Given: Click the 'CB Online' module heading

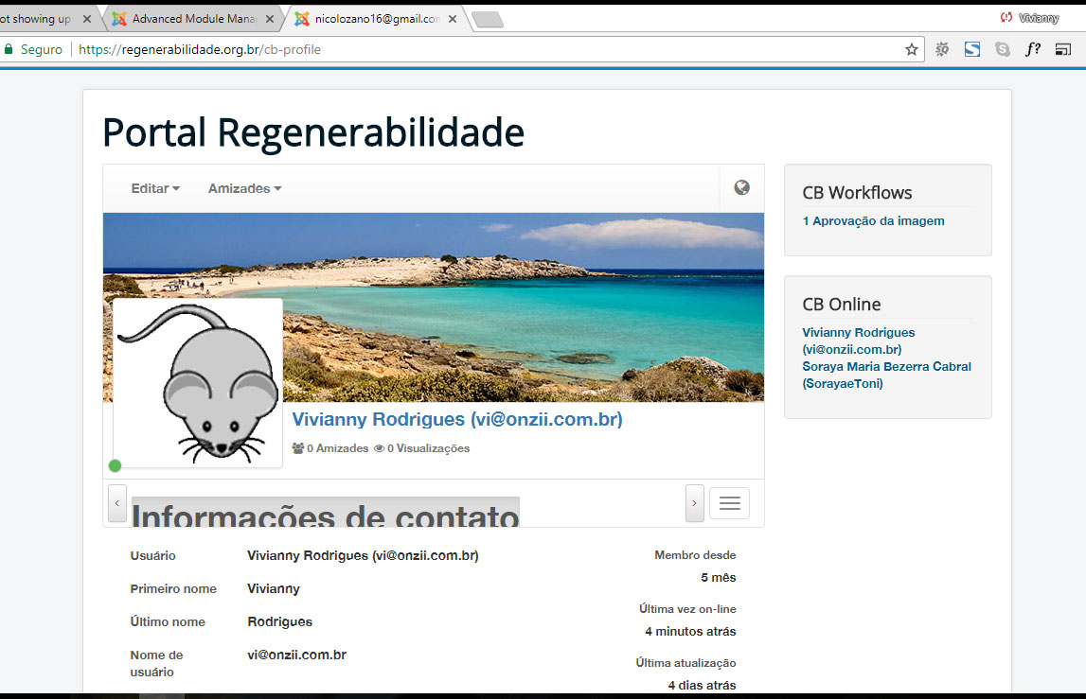Looking at the screenshot, I should pyautogui.click(x=842, y=304).
